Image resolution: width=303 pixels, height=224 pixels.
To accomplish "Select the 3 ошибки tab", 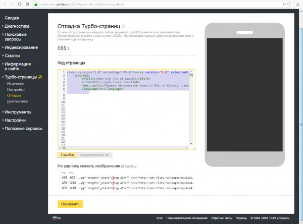I will 67,155.
